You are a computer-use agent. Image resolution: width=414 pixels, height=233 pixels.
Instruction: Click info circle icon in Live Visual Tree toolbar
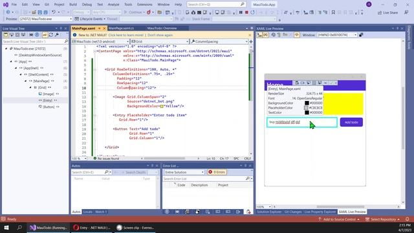(x=37, y=35)
